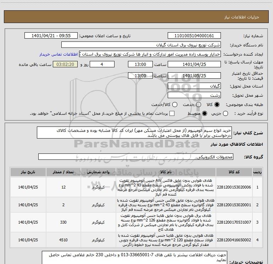Click item code 2281200153020001
Screen dimensions: 273x264
[x=234, y=205]
